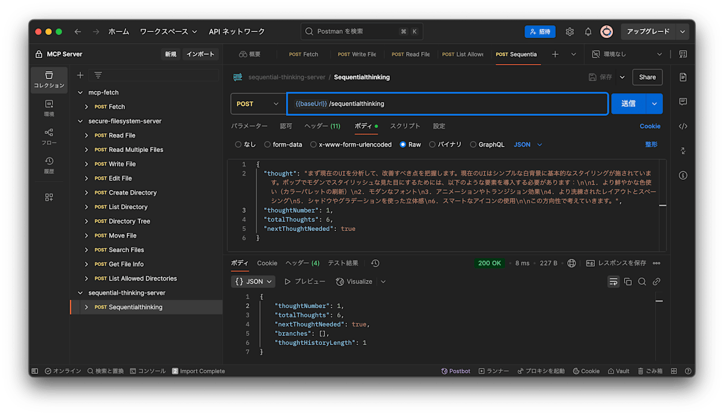Screen dimensions: 724x415
Task: Click the request URL input field
Action: coord(447,104)
